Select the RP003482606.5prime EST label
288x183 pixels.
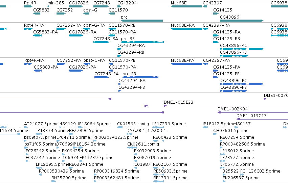click(242, 144)
